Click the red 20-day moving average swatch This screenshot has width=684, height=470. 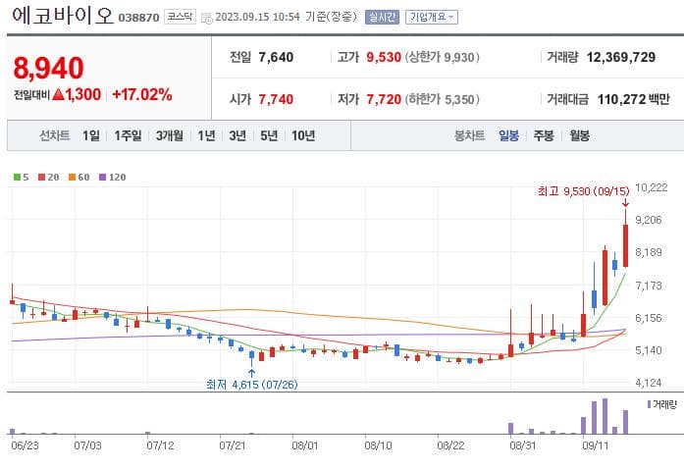[42, 177]
